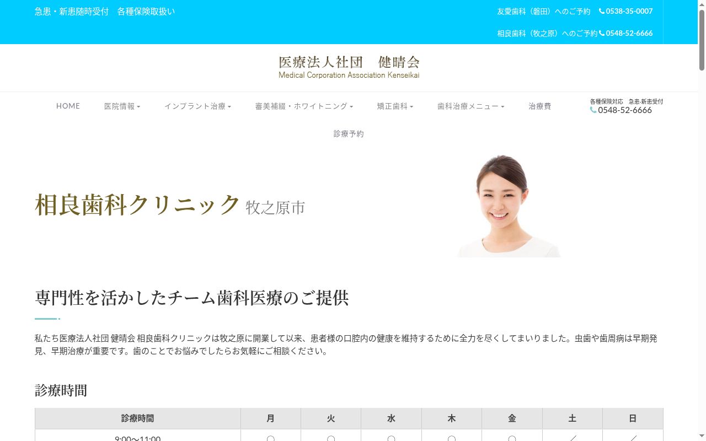Screen dimensions: 706x441
Task: Click the smiling woman hero image
Action: (x=508, y=205)
